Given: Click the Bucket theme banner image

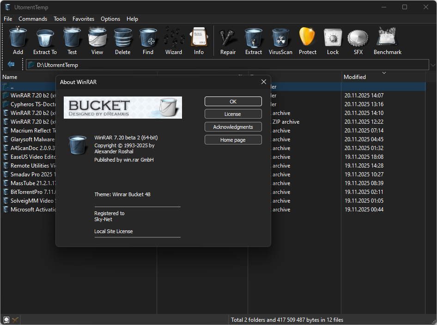Looking at the screenshot, I should pyautogui.click(x=122, y=108).
